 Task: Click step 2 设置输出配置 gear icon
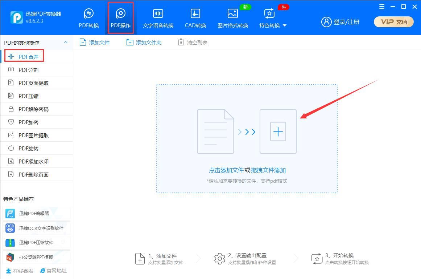pos(220,259)
